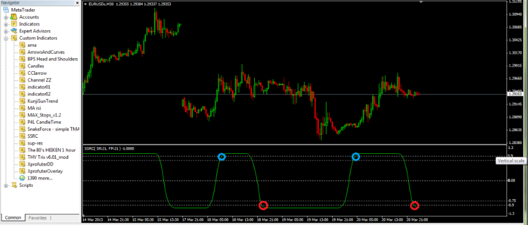
Task: Click the MetaTrader root icon
Action: click(6, 10)
